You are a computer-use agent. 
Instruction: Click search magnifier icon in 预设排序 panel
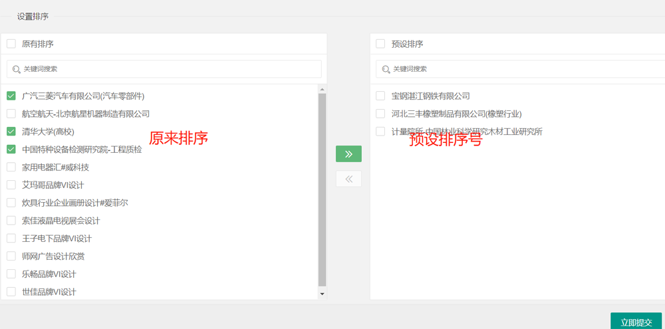pyautogui.click(x=386, y=69)
